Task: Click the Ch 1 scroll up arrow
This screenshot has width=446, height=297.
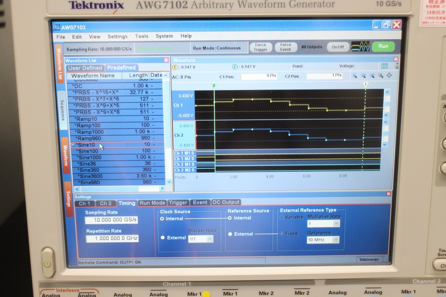Action: (387, 92)
